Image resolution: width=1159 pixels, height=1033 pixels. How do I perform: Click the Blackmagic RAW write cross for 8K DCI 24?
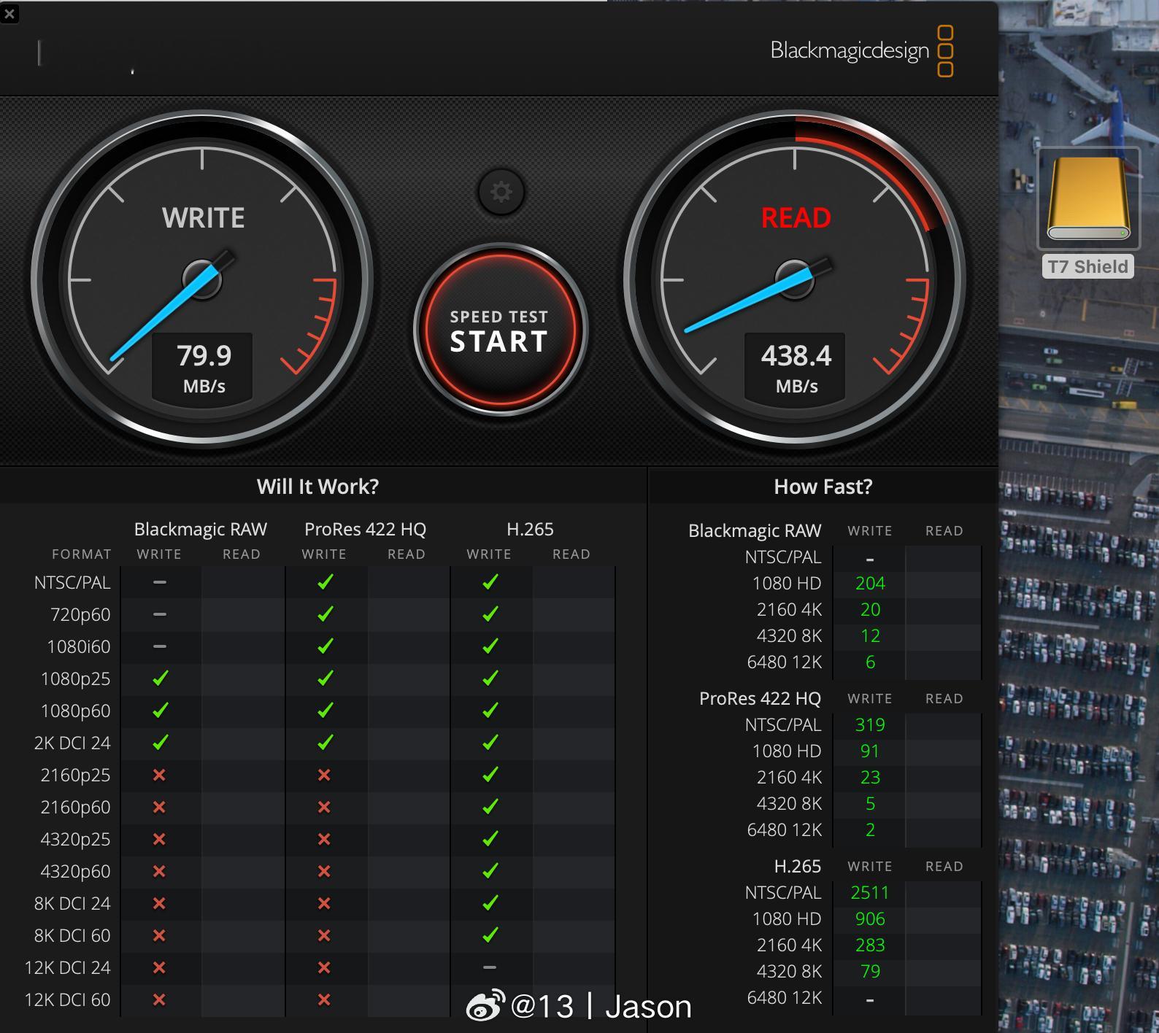pyautogui.click(x=159, y=903)
